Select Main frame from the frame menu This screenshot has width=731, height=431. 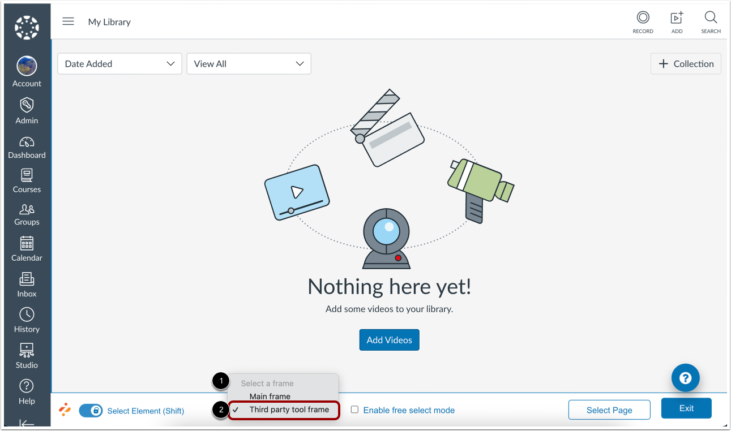pos(269,396)
